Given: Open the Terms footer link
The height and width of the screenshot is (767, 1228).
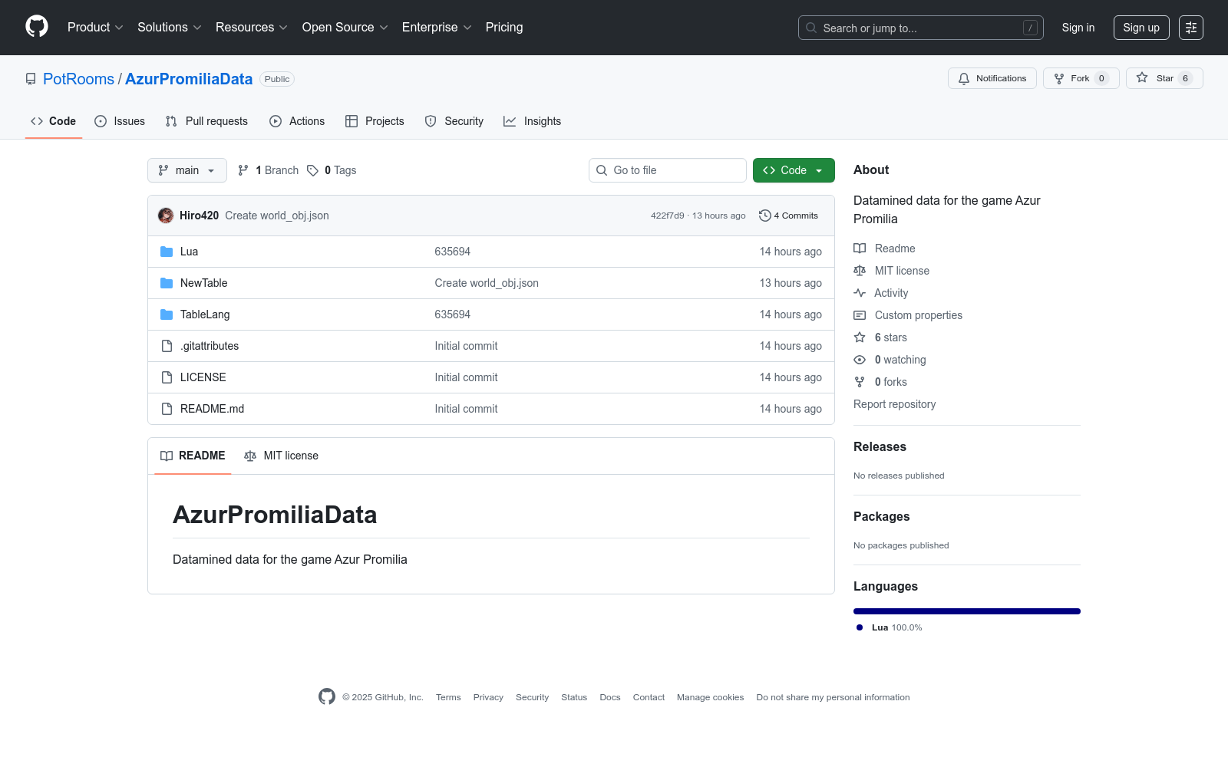Looking at the screenshot, I should [x=448, y=697].
